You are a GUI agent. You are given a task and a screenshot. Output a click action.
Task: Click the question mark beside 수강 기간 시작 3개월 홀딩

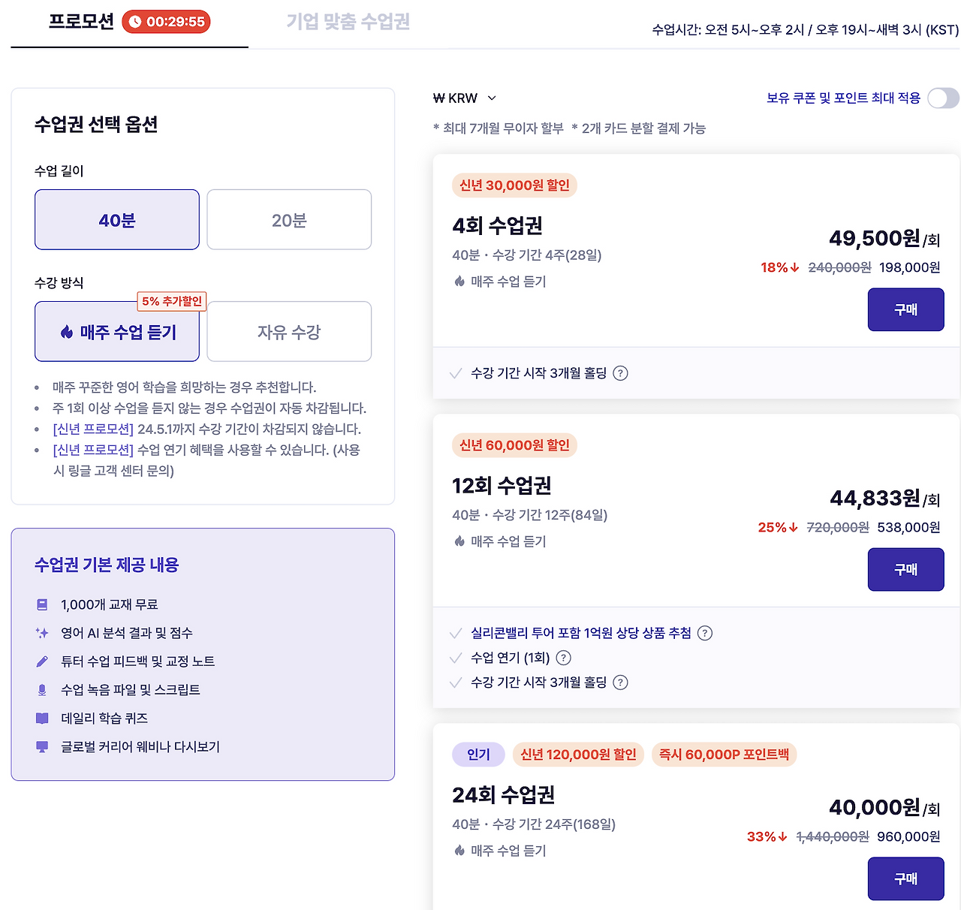point(621,373)
